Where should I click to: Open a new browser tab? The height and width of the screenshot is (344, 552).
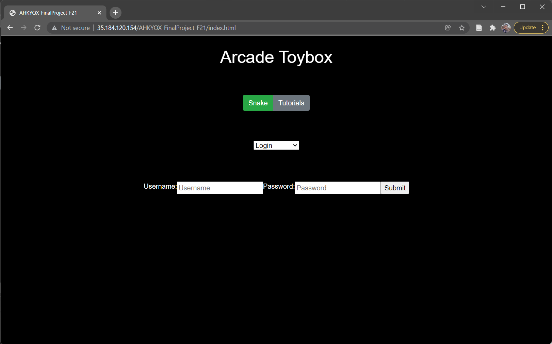tap(115, 13)
